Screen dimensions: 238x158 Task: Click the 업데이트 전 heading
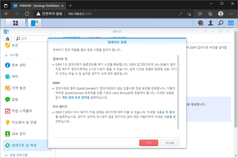pyautogui.click(x=60, y=59)
